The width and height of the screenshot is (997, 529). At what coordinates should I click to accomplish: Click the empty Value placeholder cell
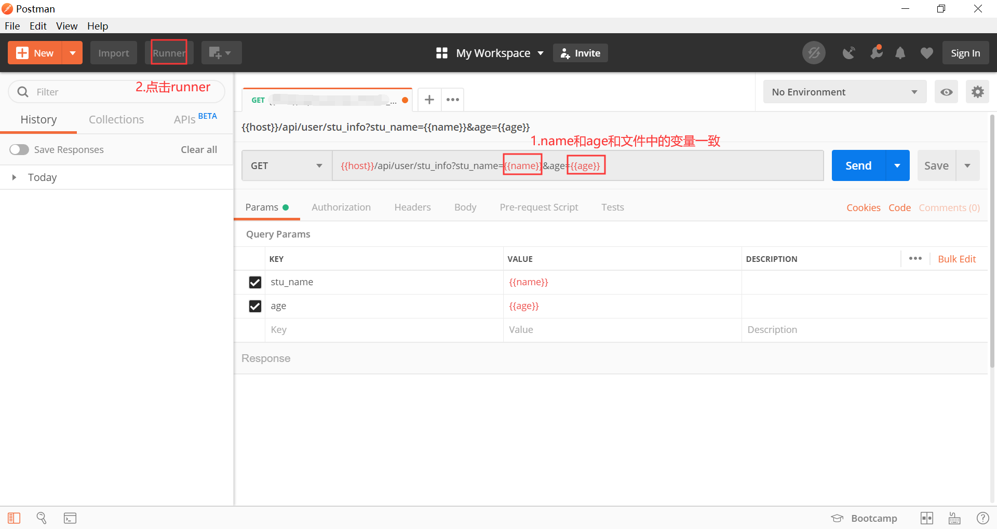(623, 330)
